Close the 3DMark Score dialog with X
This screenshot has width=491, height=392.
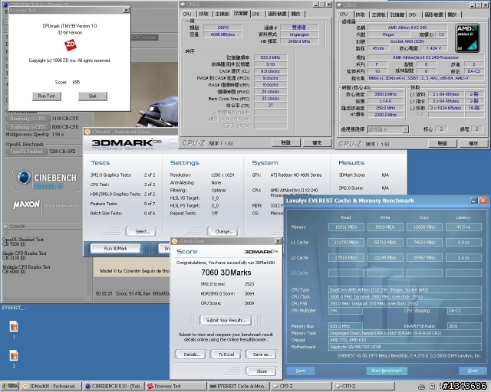[278, 241]
